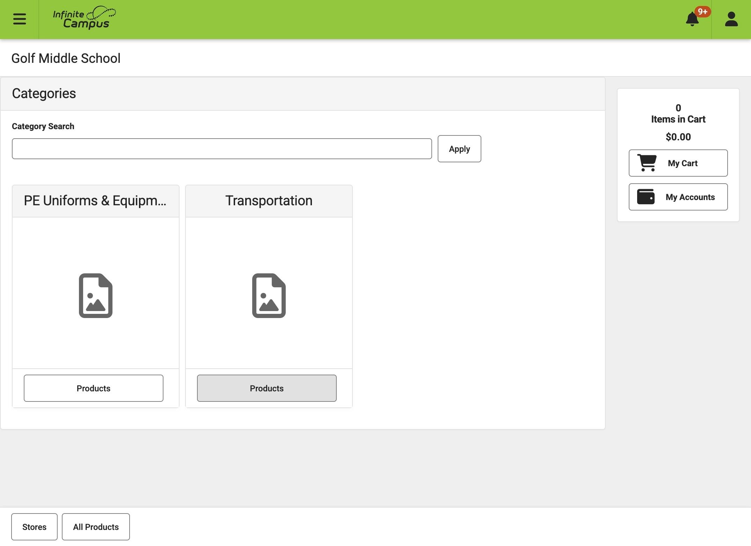Click the shopping cart icon
This screenshot has height=546, width=751.
(x=647, y=163)
